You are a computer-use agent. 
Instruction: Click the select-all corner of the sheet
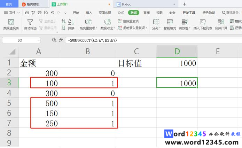pyautogui.click(x=13, y=52)
